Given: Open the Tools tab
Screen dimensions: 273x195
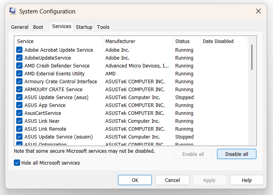Looking at the screenshot, I should [x=103, y=27].
